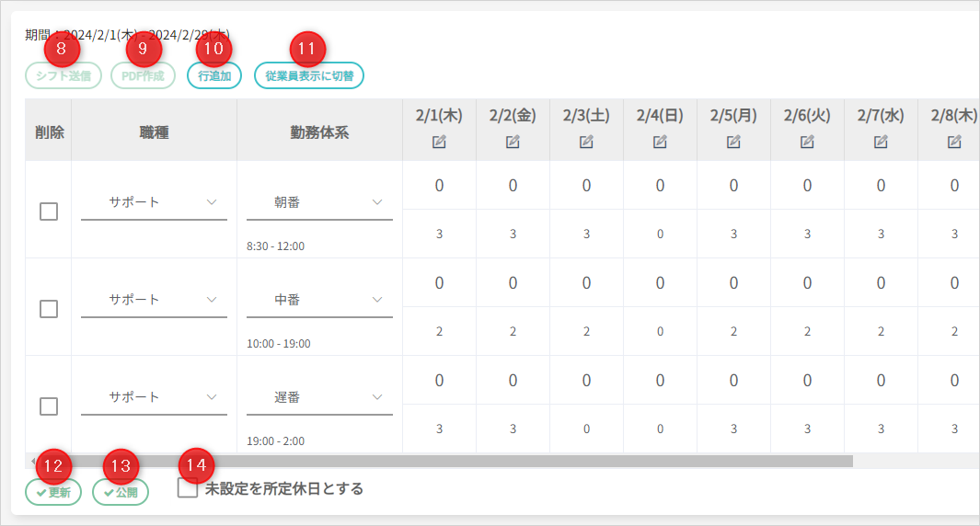Open the 職種 dropdown in the 遅番 row
This screenshot has height=526, width=980.
click(x=154, y=397)
